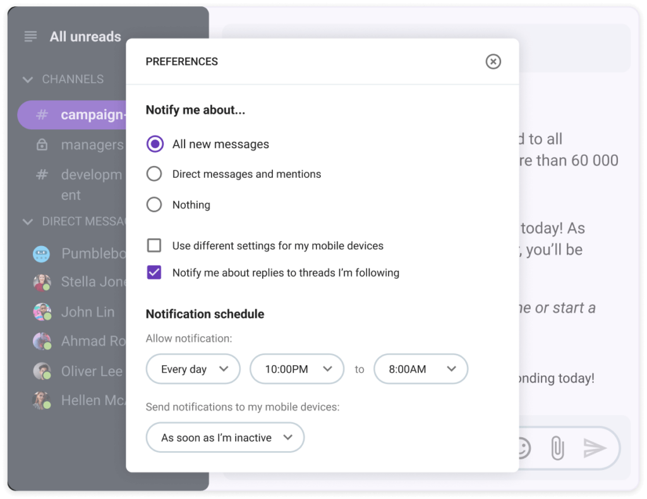Click the hamburger menu beside All unreads
The width and height of the screenshot is (647, 499).
click(30, 37)
